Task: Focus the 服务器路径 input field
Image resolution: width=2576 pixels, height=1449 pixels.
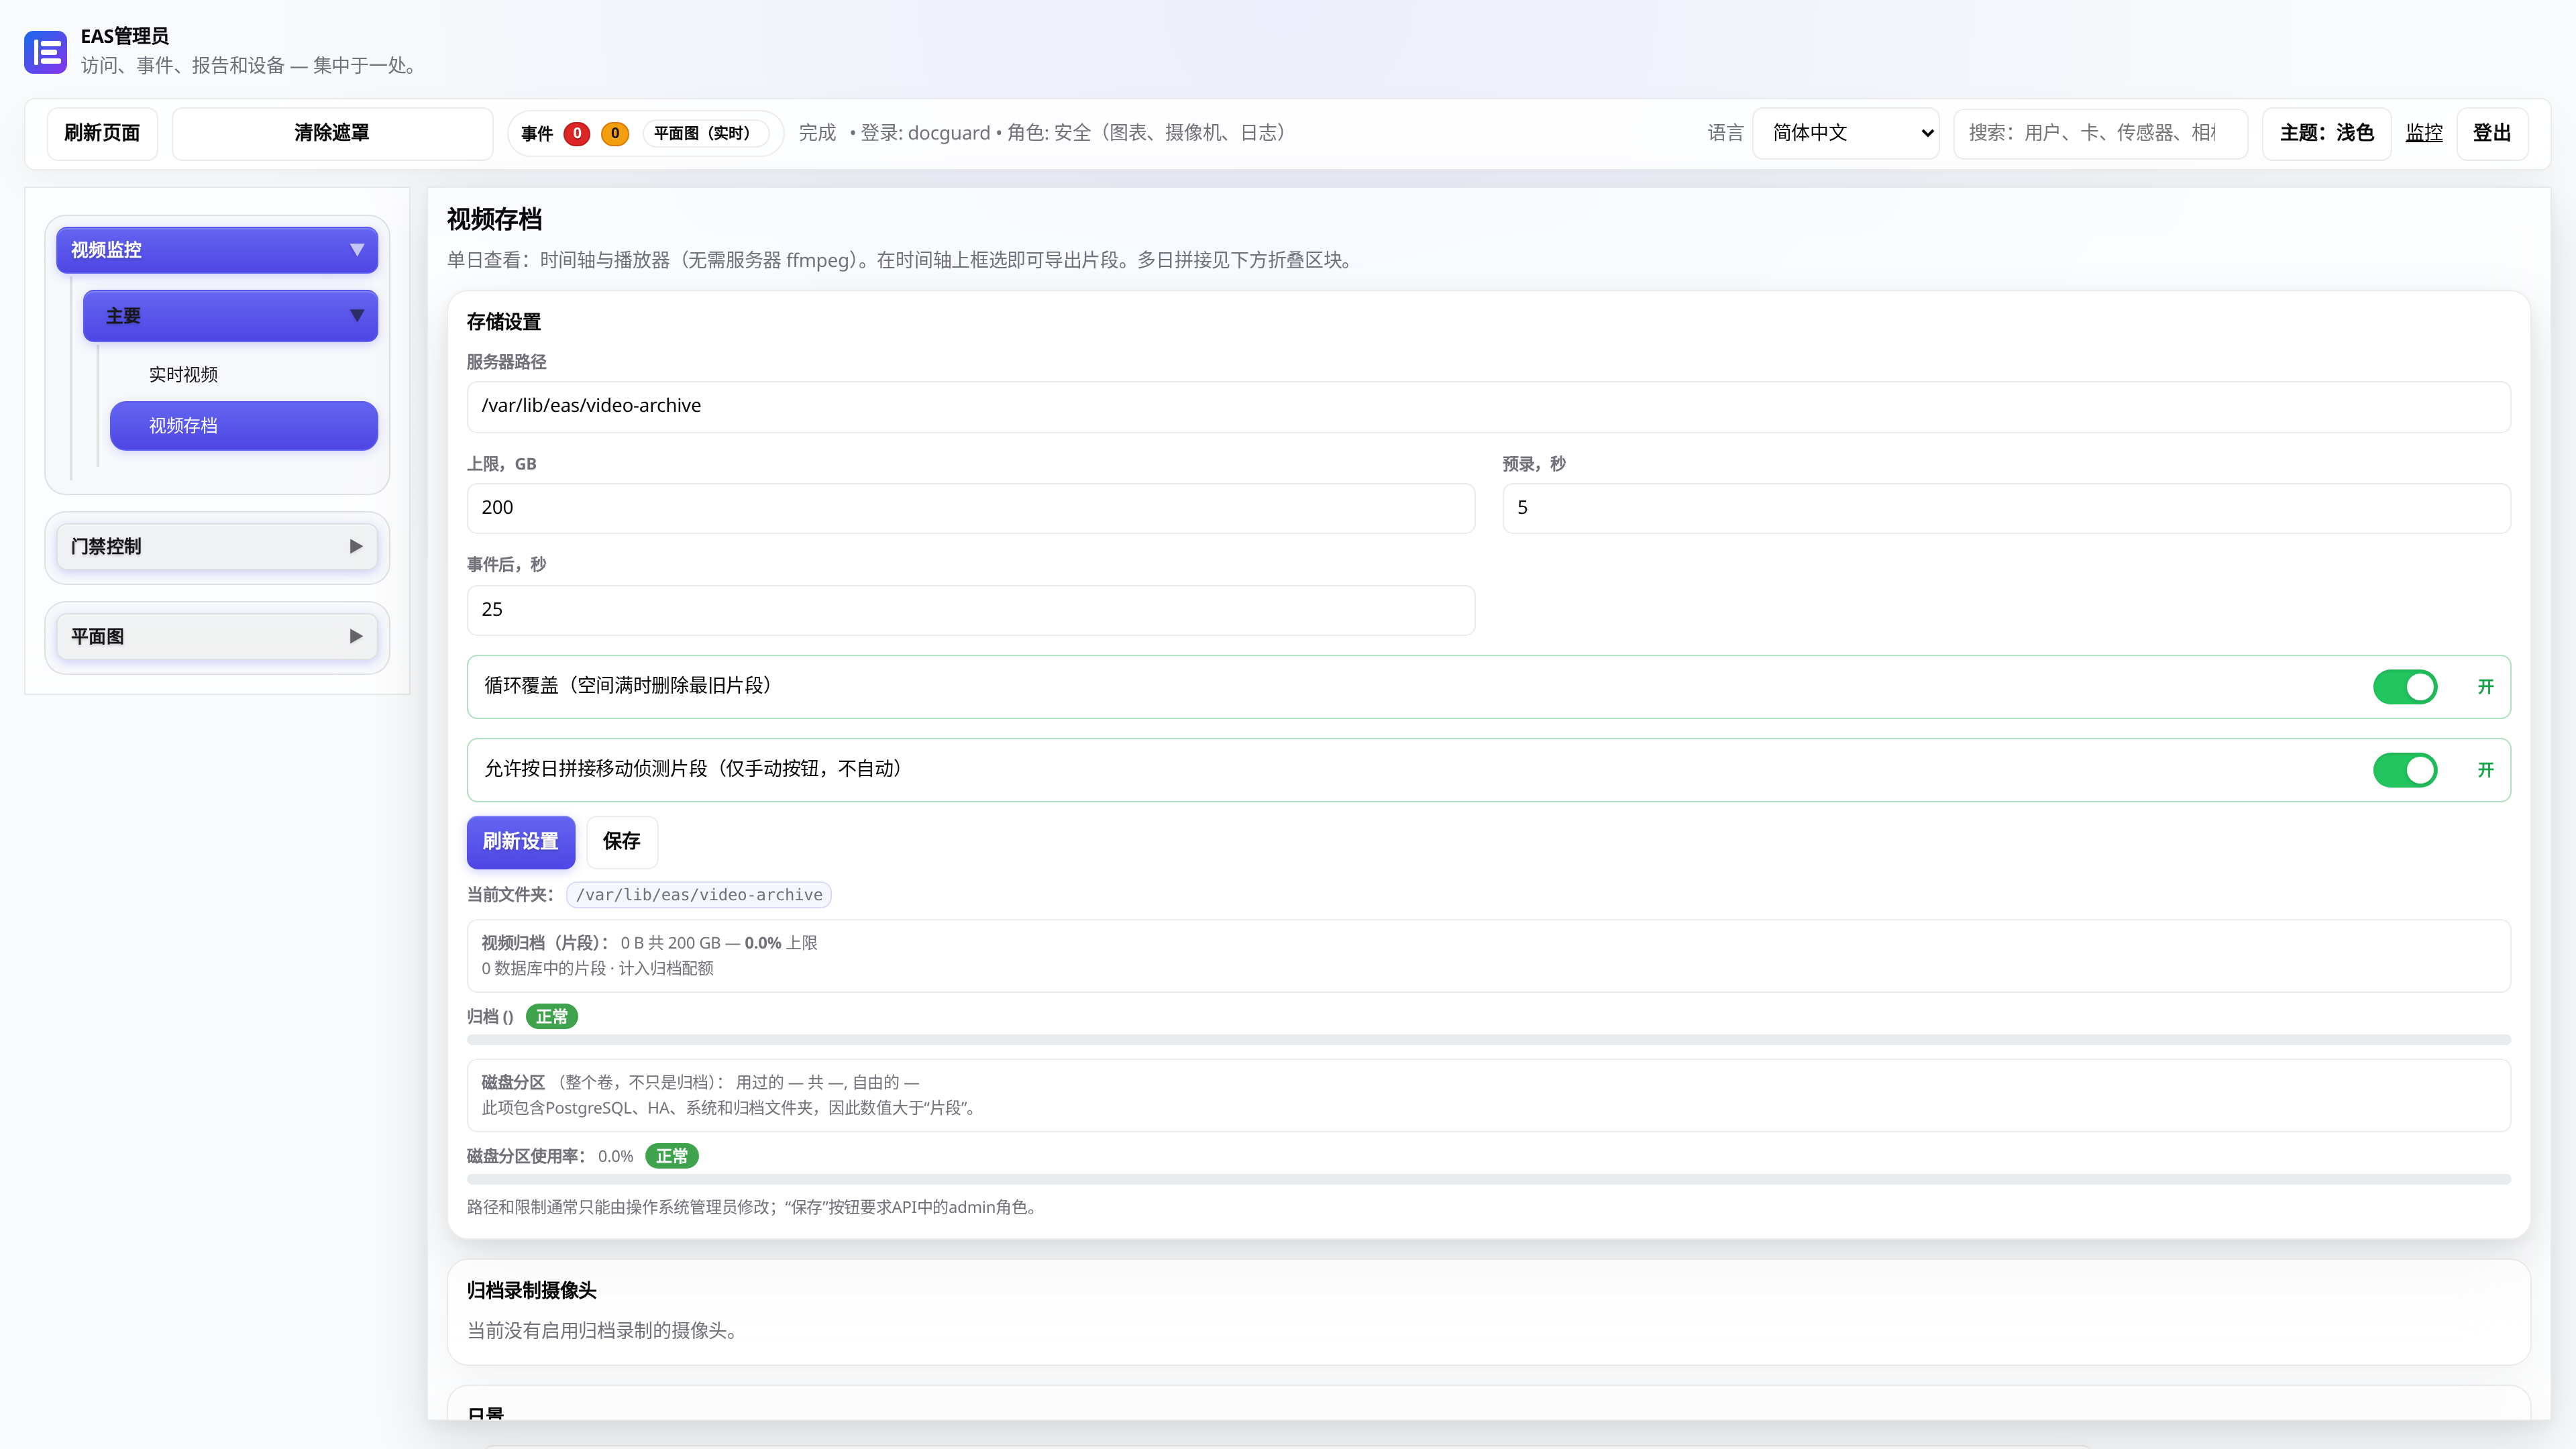Action: [1488, 406]
